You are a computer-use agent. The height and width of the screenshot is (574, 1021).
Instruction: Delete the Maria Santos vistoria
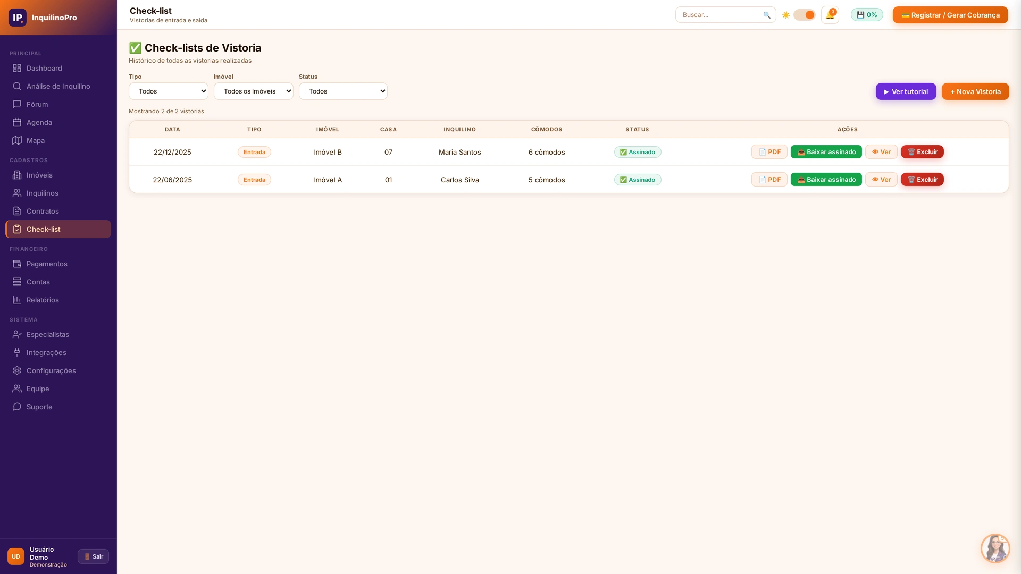tap(922, 152)
